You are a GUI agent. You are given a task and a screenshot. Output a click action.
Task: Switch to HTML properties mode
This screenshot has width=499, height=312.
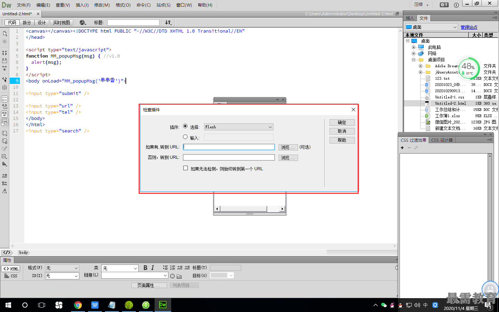pos(11,269)
